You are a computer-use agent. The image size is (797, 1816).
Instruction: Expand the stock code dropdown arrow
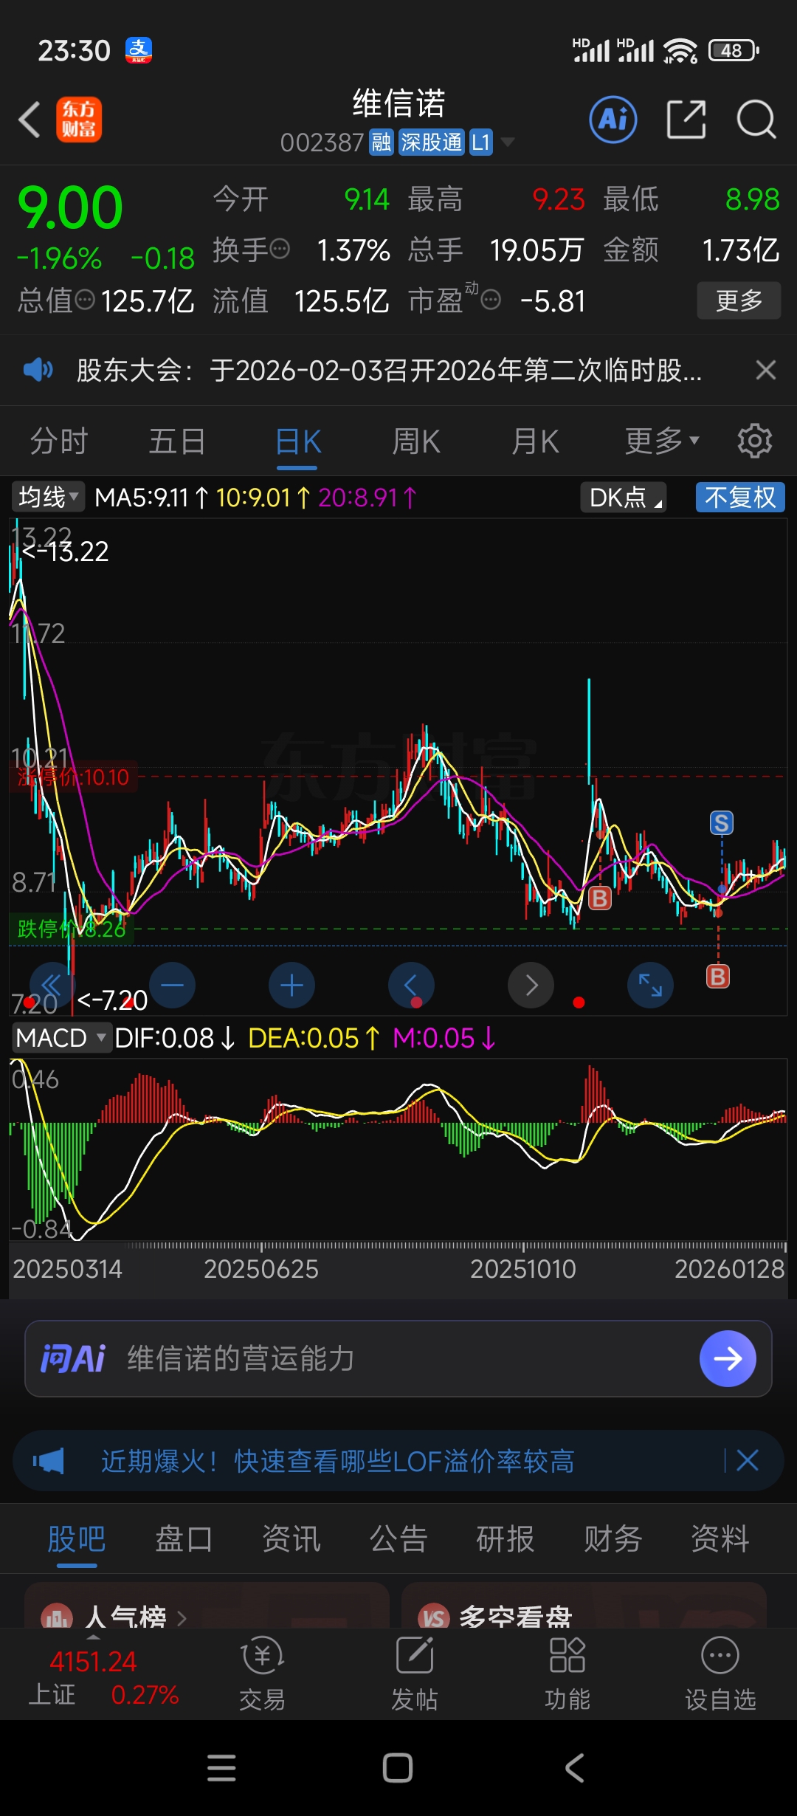click(507, 142)
